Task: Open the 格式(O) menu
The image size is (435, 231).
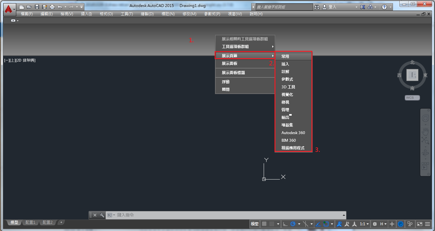Action: [x=106, y=14]
